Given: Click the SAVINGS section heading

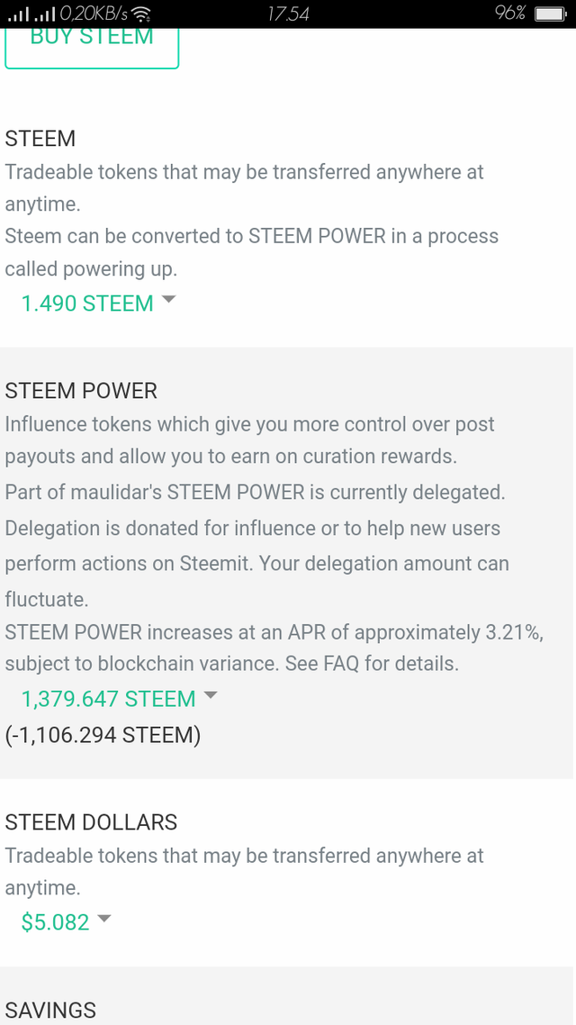Looking at the screenshot, I should (49, 1011).
